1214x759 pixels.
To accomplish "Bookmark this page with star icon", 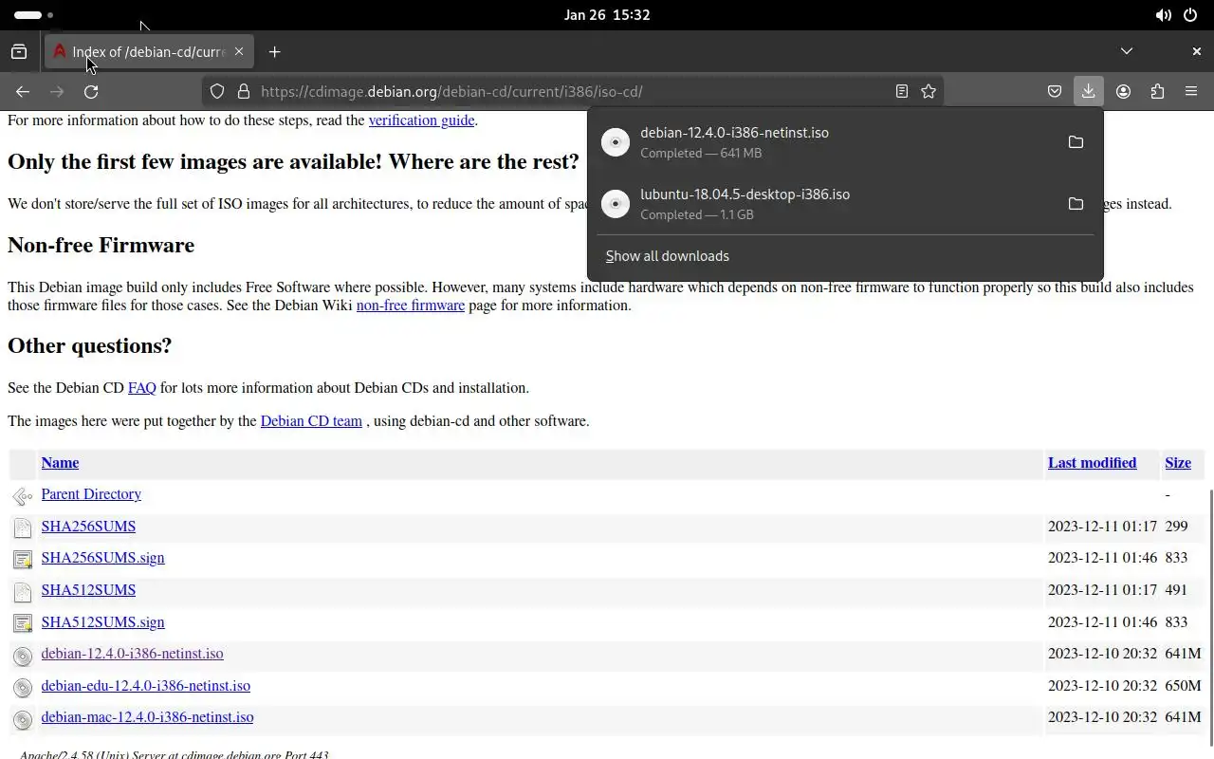I will (x=929, y=91).
